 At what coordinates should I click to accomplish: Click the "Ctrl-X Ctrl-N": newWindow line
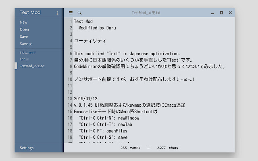(x=109, y=118)
